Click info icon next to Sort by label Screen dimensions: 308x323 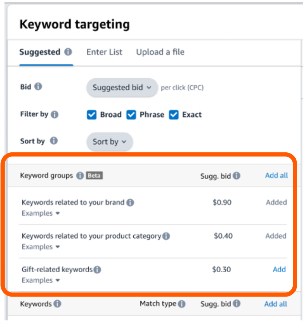[54, 141]
